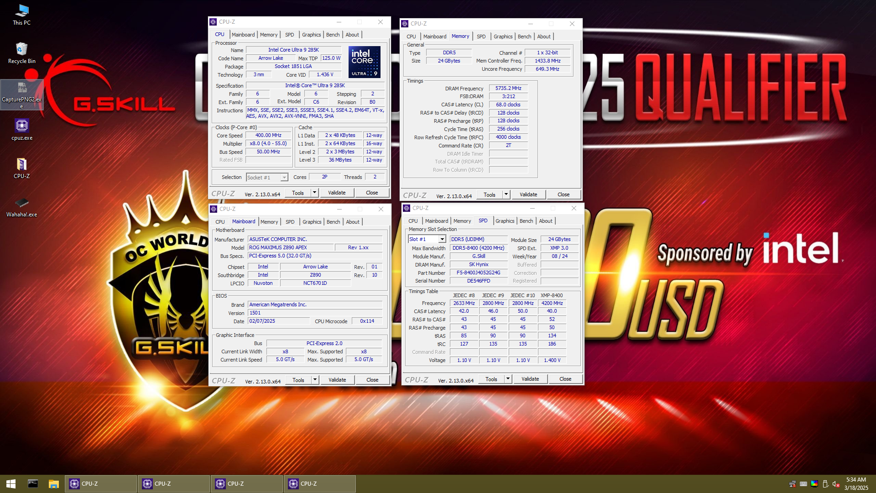Select Wahaha!.exe desktop icon

click(21, 206)
